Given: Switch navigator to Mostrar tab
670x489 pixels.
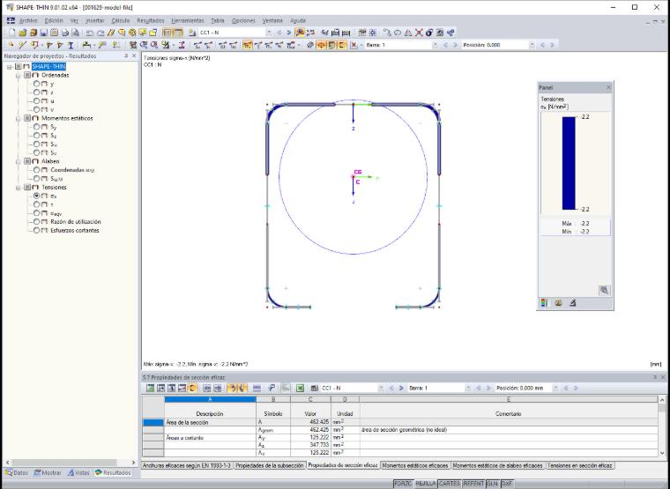Looking at the screenshot, I should point(48,473).
